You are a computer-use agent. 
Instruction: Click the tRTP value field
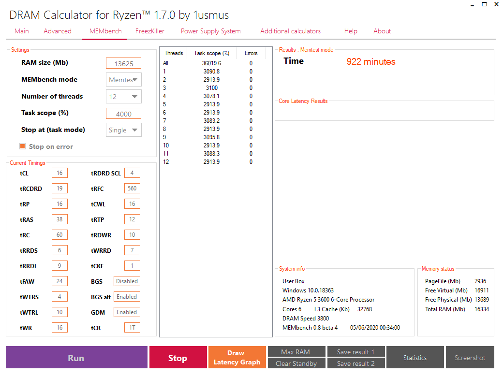coord(132,219)
